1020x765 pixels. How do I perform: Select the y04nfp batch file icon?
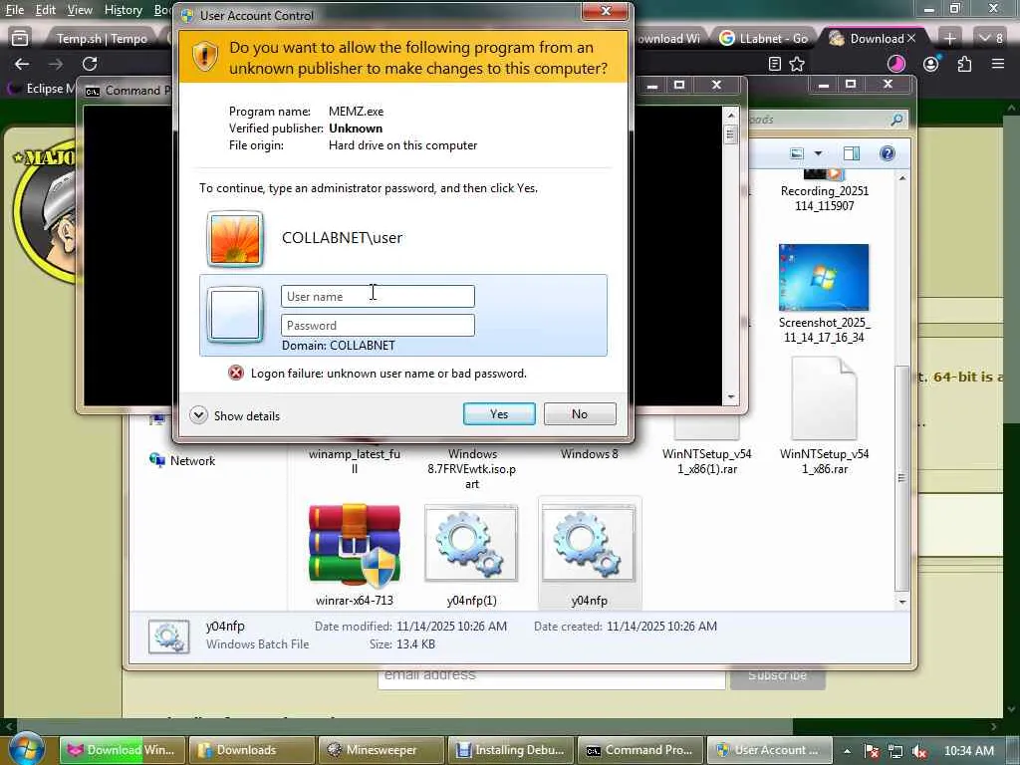(589, 543)
